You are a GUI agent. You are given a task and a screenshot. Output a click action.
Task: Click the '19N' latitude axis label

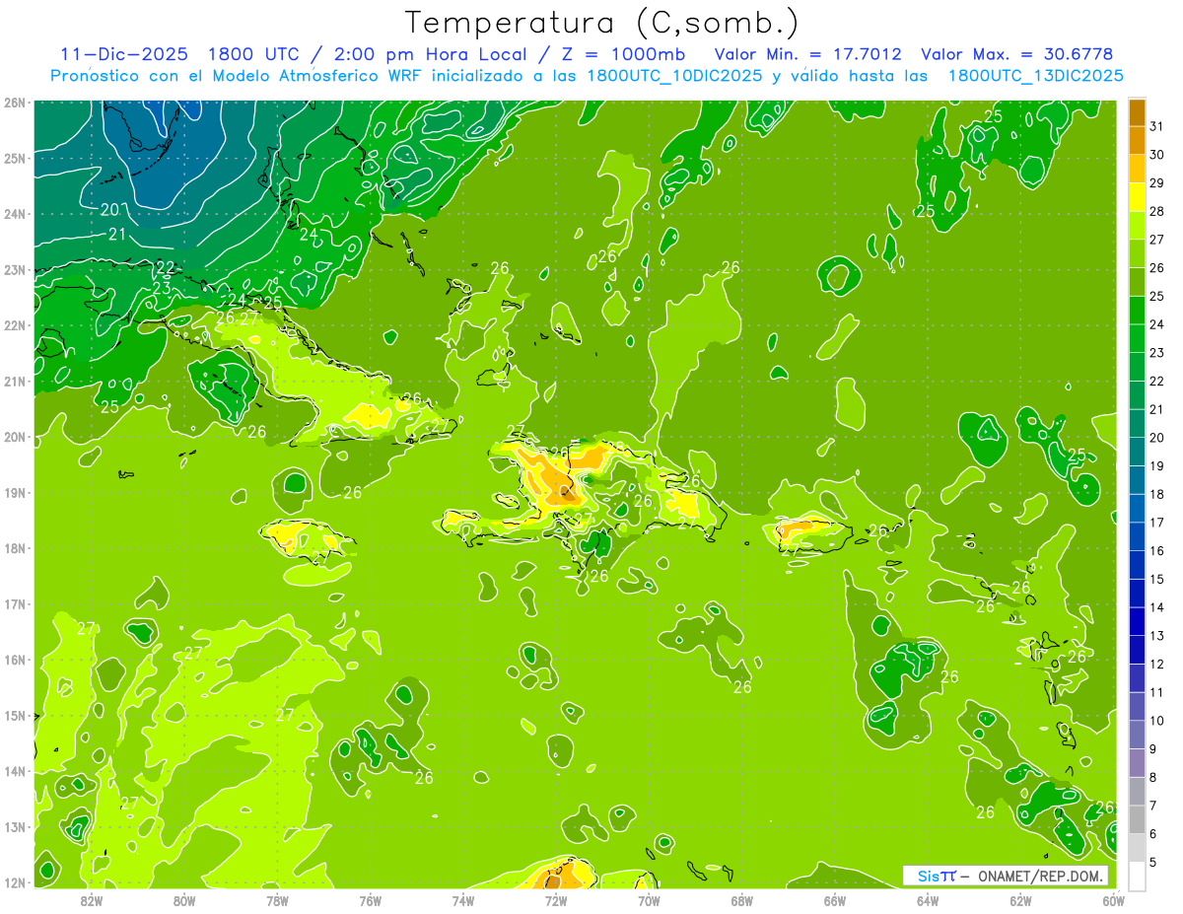15,493
